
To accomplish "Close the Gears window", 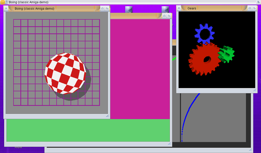I will click(x=179, y=8).
